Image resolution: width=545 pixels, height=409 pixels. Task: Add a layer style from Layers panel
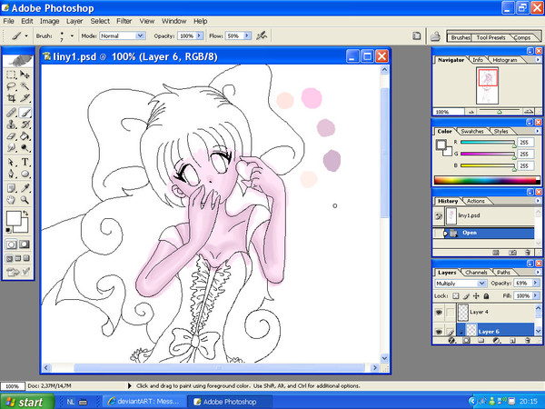pyautogui.click(x=451, y=341)
